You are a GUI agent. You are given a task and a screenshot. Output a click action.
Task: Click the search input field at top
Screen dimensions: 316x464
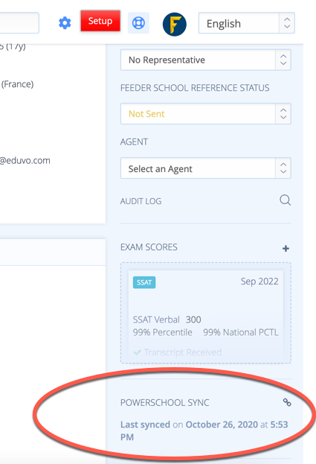19,23
